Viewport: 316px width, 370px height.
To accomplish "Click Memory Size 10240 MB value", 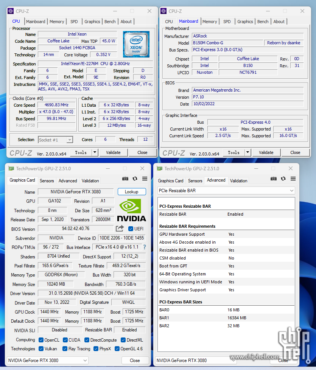I will coord(56,284).
